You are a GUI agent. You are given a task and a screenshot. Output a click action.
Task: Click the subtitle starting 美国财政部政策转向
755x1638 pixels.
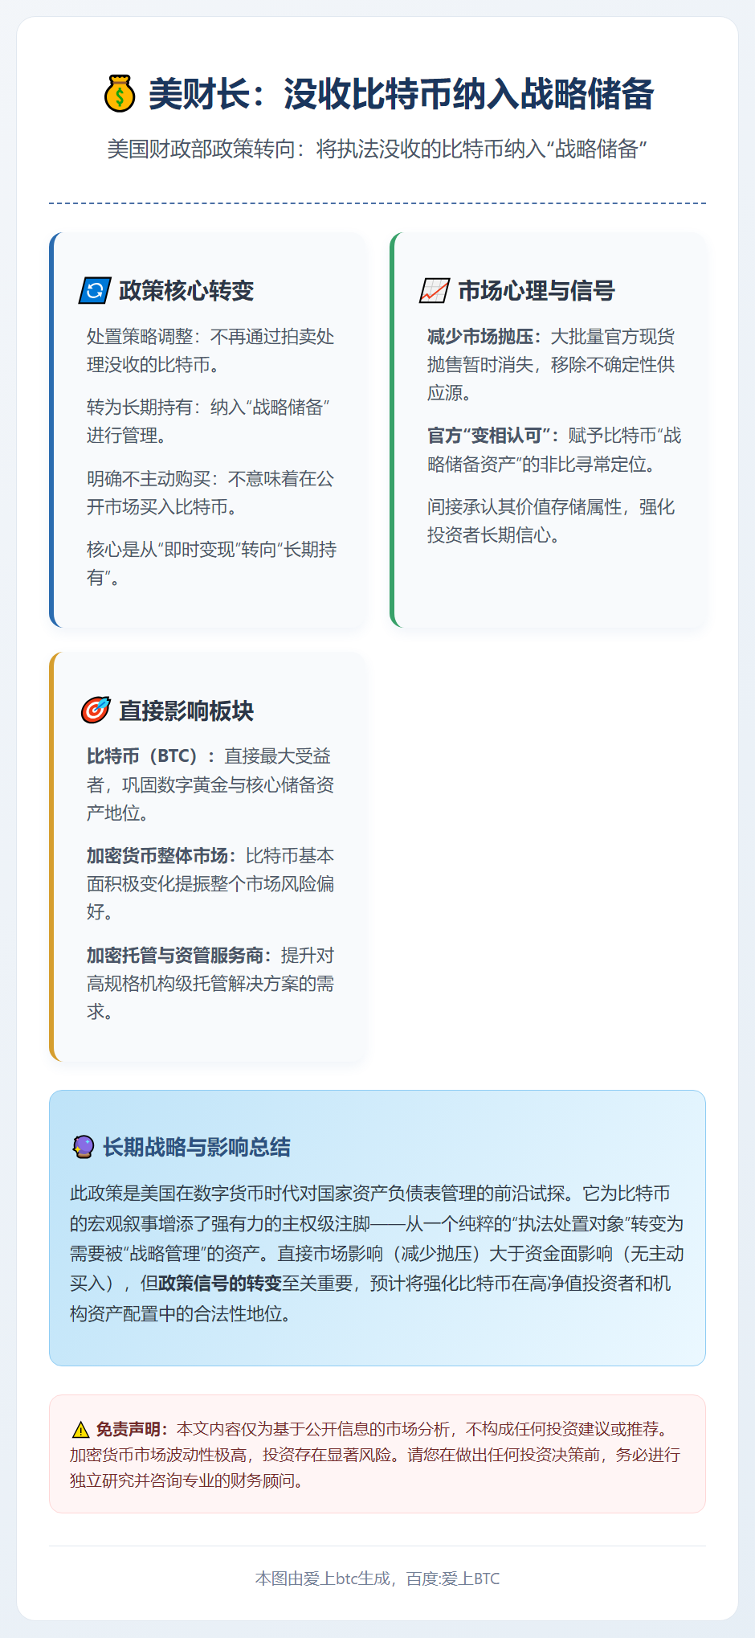[377, 149]
